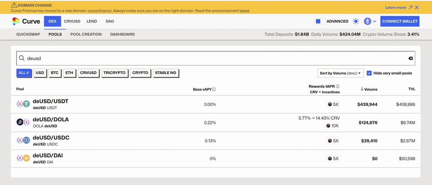The image size is (432, 185).
Task: Open the deUSD/USDT pool row
Action: [x=216, y=104]
